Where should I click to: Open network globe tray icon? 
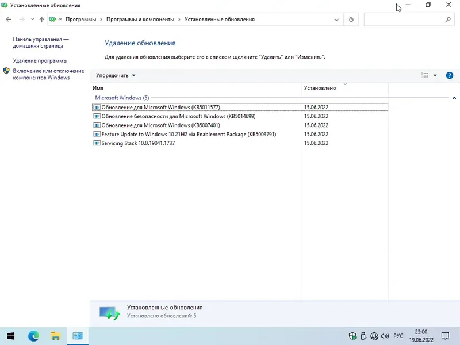point(374,336)
